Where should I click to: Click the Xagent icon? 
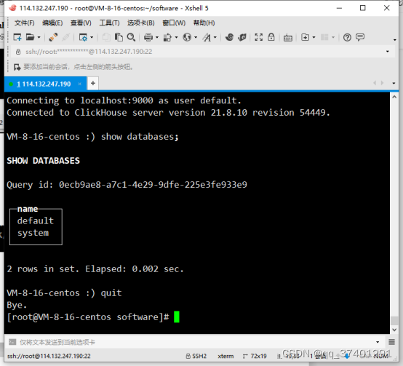(242, 37)
